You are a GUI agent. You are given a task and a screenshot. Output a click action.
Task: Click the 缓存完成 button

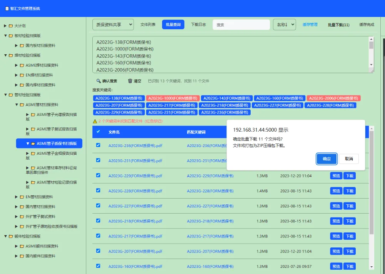click(x=367, y=25)
